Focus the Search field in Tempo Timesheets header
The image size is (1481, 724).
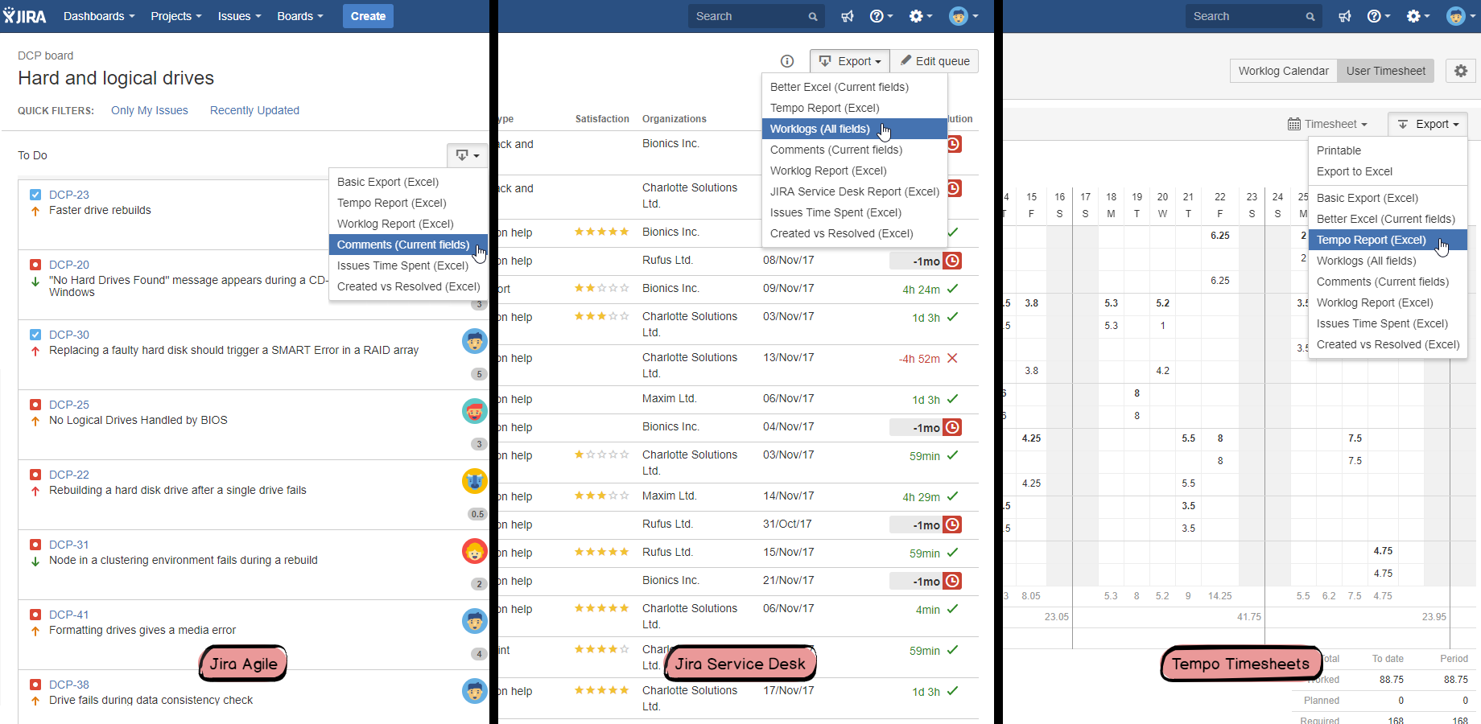pos(1253,16)
